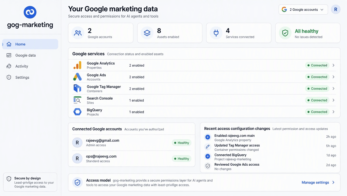The image size is (347, 196).
Task: Click the Secure by design shield icon
Action: point(9,179)
